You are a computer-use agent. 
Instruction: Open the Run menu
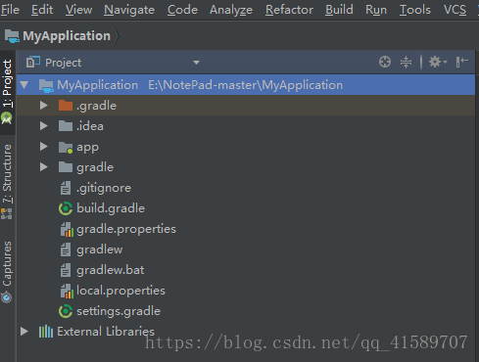[376, 10]
